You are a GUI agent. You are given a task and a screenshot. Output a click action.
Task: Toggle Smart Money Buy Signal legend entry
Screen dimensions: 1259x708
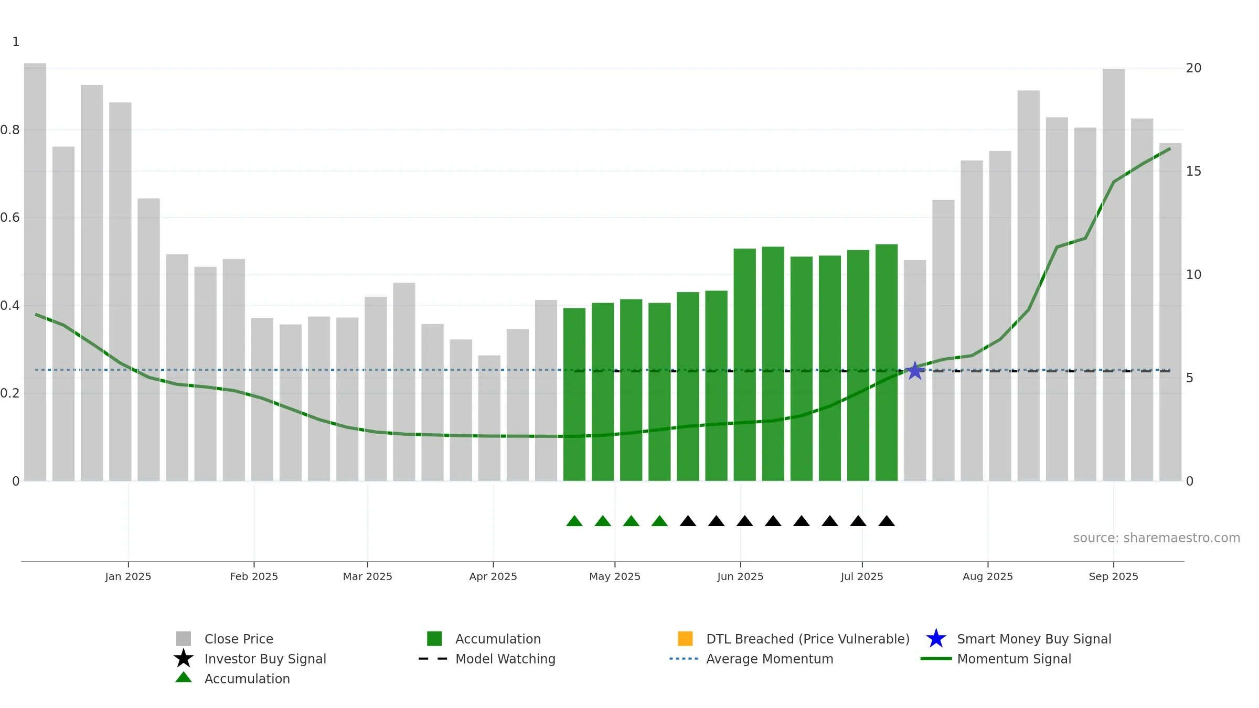(x=1018, y=639)
